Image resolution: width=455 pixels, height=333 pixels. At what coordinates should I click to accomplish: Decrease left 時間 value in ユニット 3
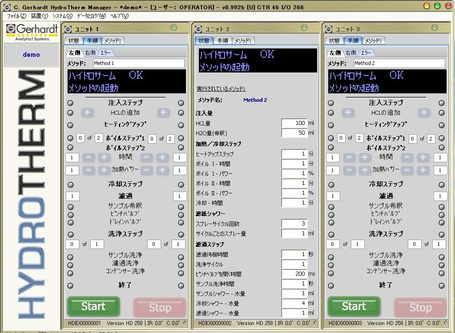(x=350, y=157)
